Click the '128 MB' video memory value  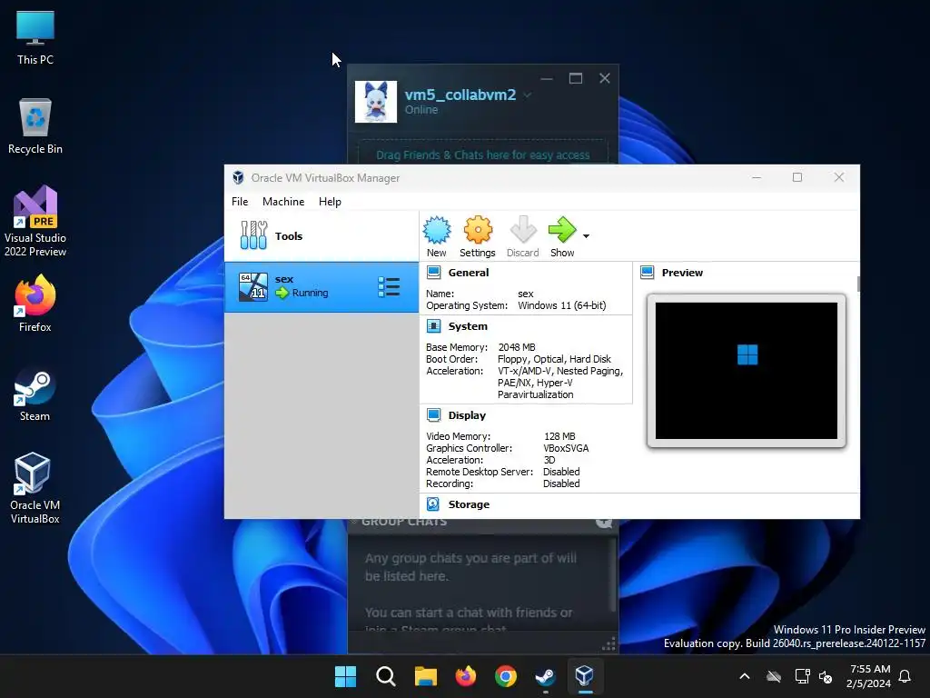click(559, 436)
